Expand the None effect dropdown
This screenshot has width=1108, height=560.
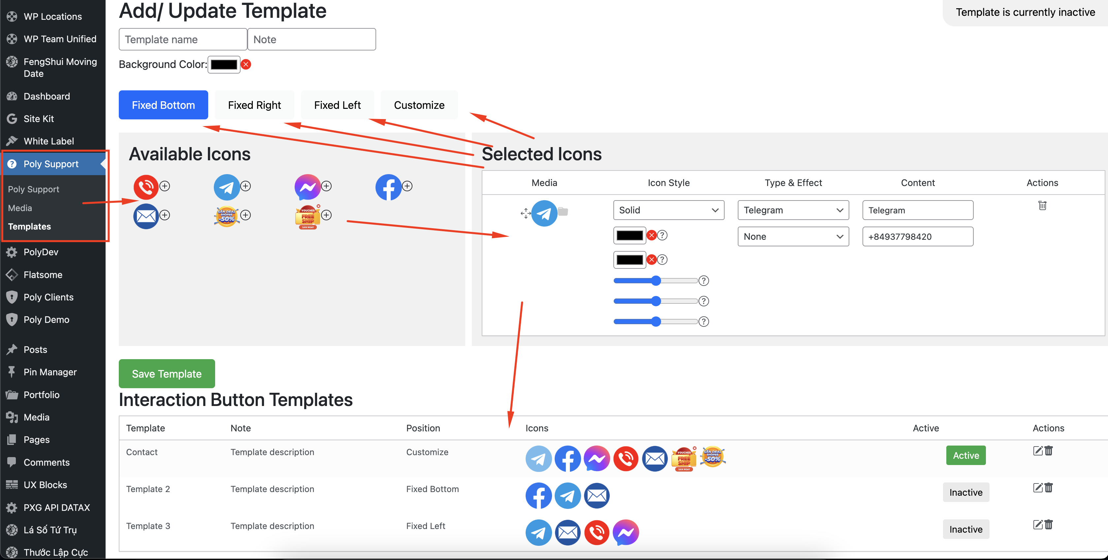pos(793,236)
